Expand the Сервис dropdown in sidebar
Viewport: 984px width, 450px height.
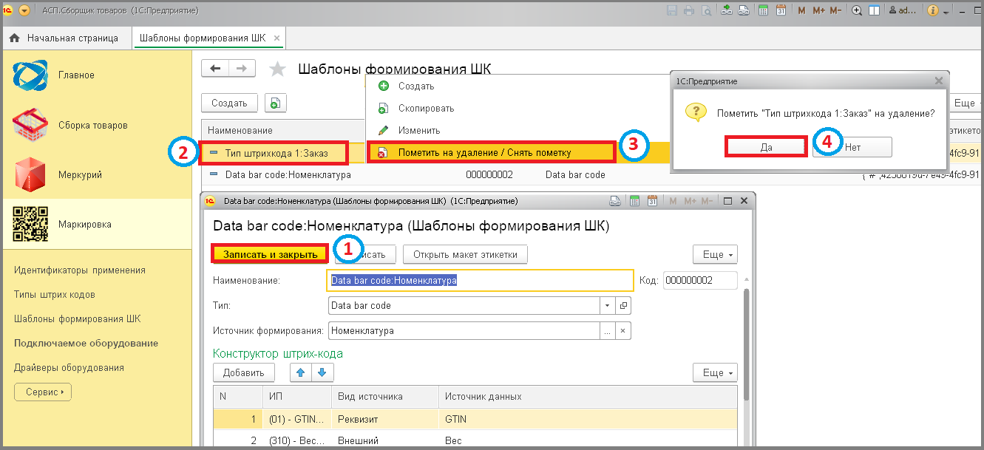43,392
